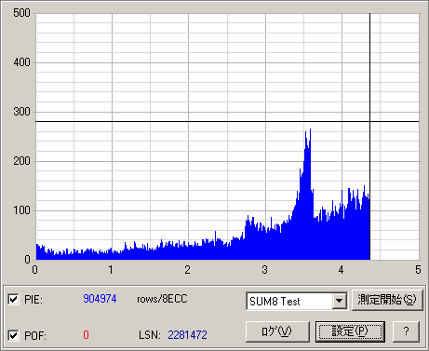Click the LSN value 2281472

pos(187,335)
